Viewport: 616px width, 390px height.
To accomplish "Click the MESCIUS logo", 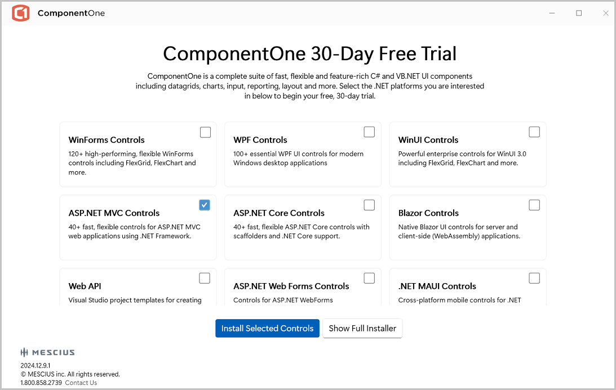I will [47, 352].
